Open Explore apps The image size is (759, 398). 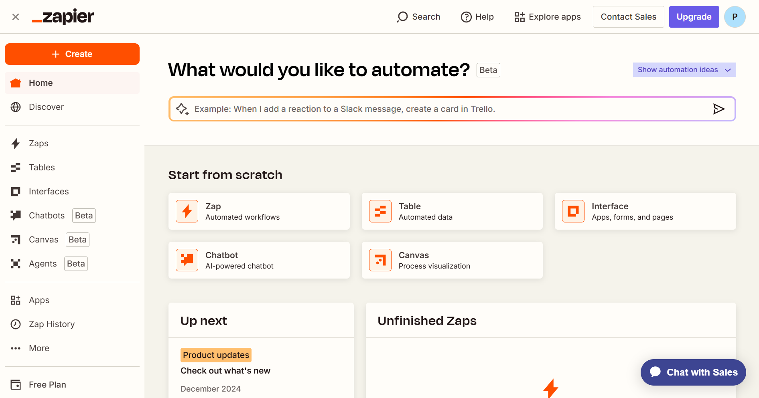(547, 17)
